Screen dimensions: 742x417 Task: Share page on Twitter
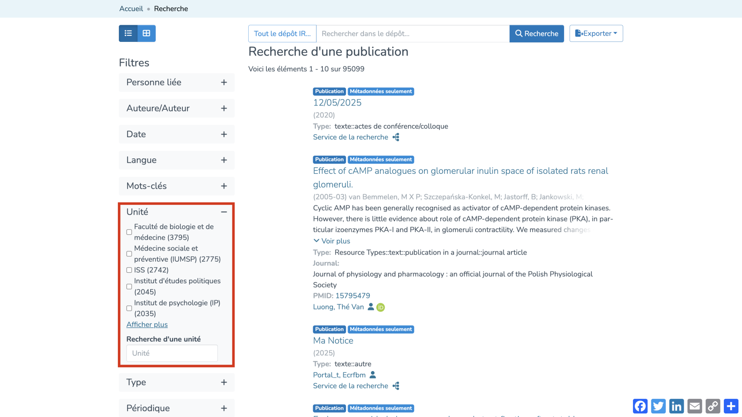(x=658, y=406)
